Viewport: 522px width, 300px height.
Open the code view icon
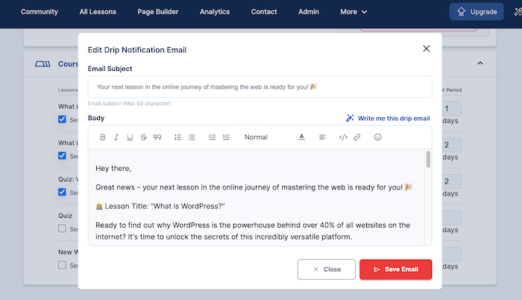point(343,137)
